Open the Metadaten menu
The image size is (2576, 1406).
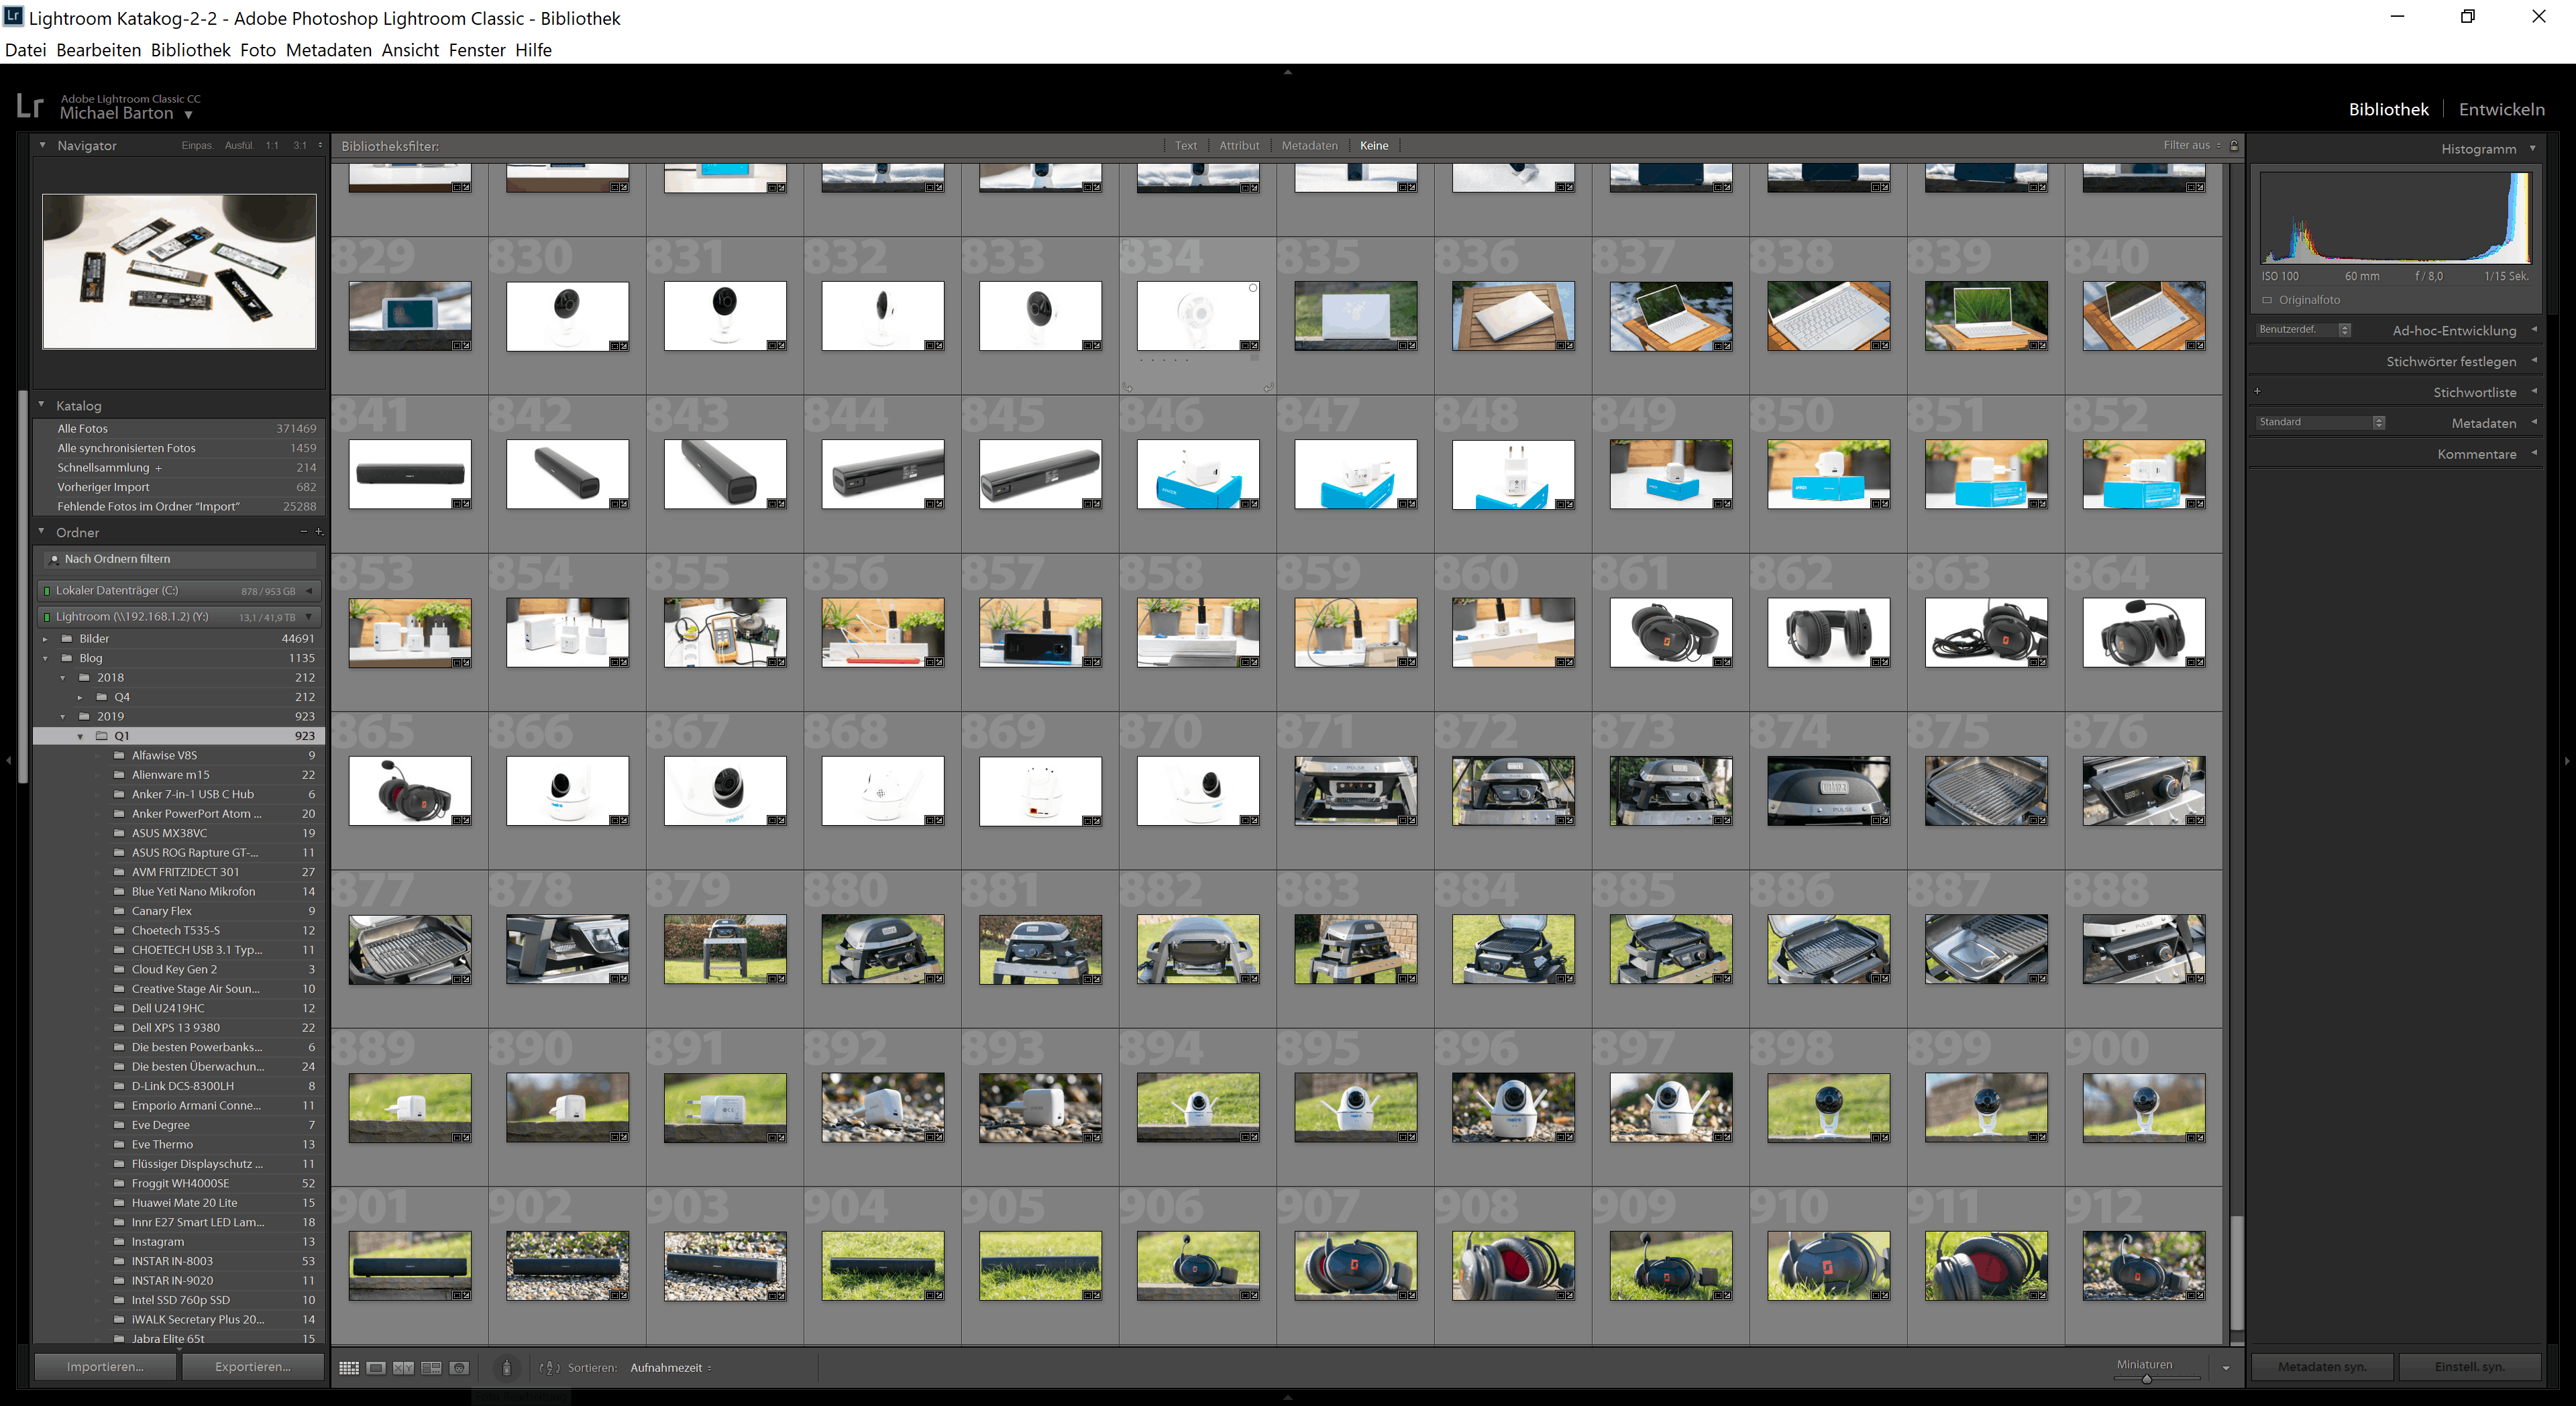pyautogui.click(x=328, y=50)
